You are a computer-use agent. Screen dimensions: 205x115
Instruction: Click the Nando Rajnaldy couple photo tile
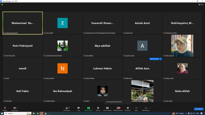click(x=142, y=91)
